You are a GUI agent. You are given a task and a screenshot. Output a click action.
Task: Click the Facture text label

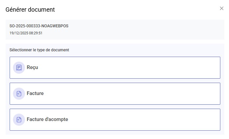(x=35, y=93)
